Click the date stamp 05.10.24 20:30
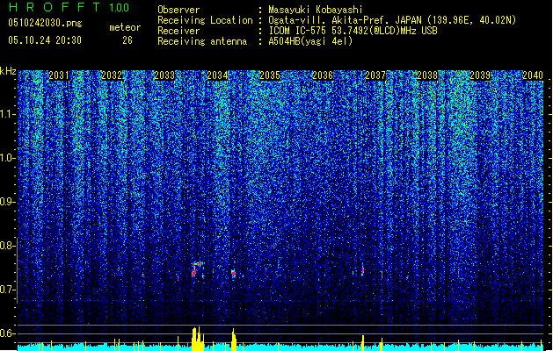 (45, 40)
